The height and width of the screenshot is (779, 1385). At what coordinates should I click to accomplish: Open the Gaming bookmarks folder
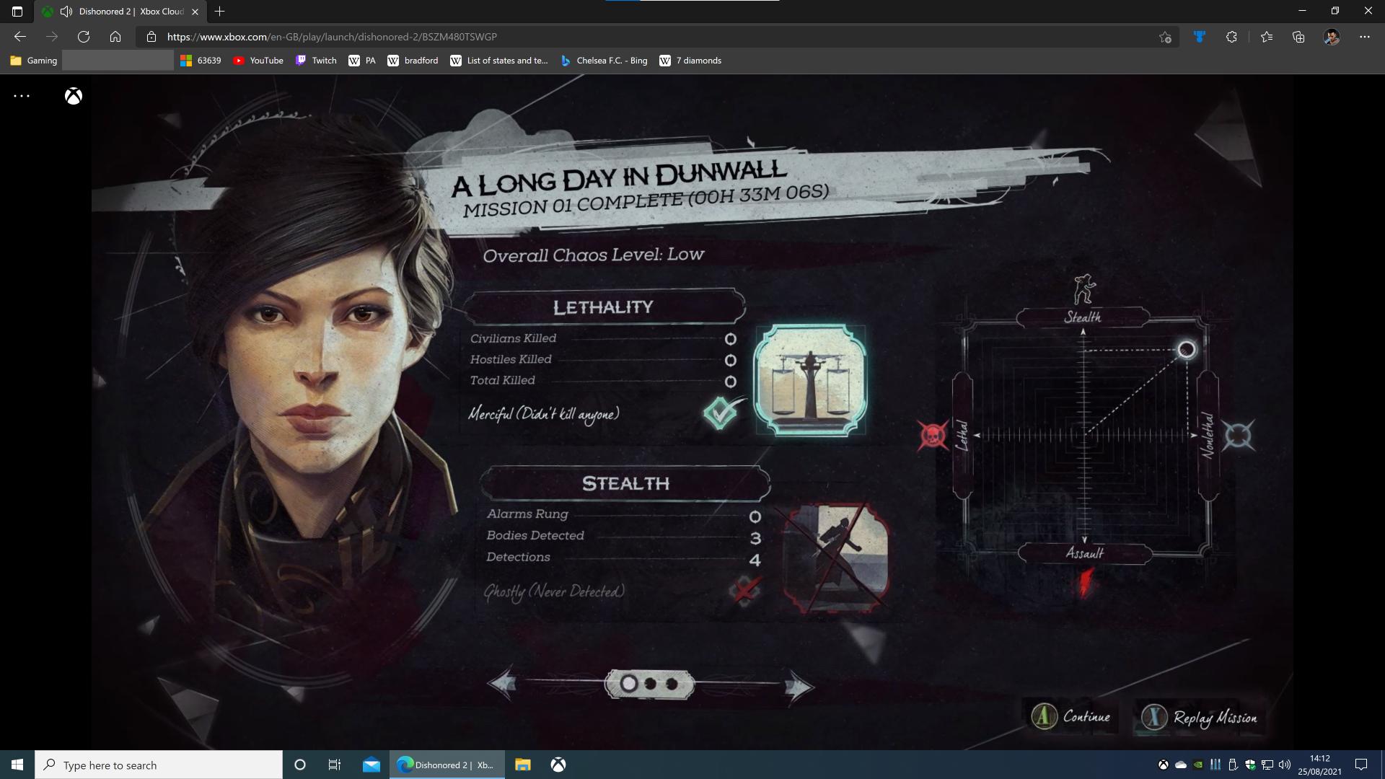pyautogui.click(x=34, y=61)
